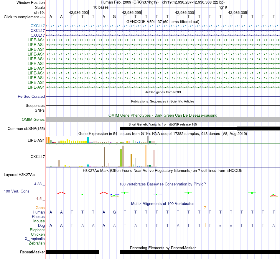Click the X_tropicalis species label
The image size is (280, 259).
[x=35, y=239]
